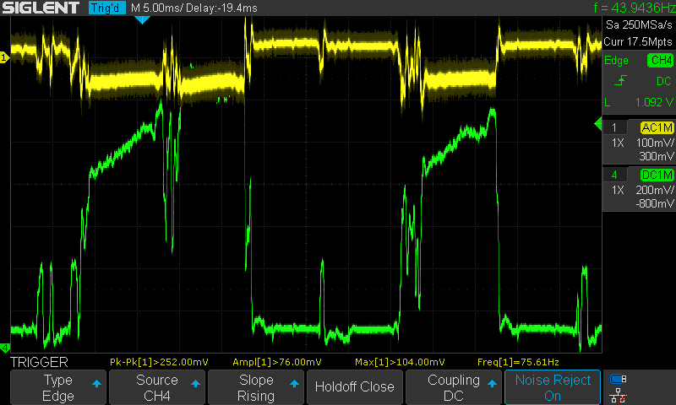Click the SIGLENT logo
The height and width of the screenshot is (405, 676).
click(41, 8)
